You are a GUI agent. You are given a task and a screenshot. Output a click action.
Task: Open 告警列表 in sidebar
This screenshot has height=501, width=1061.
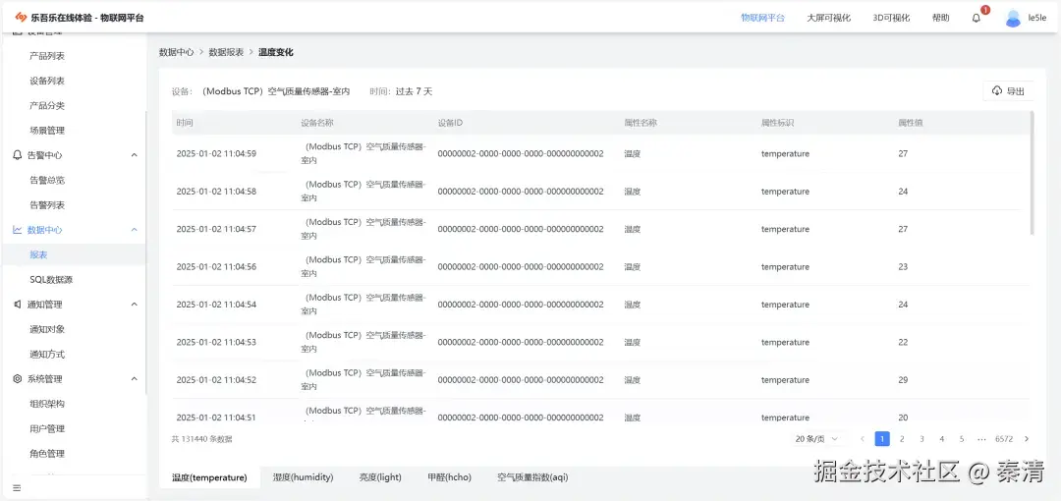[x=47, y=205]
